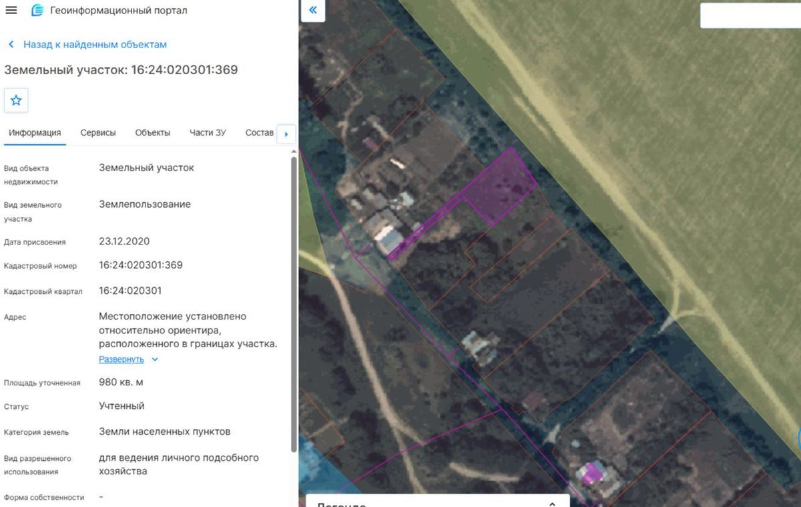The height and width of the screenshot is (507, 801).
Task: Switch to the "Информация" tab
Action: (35, 133)
